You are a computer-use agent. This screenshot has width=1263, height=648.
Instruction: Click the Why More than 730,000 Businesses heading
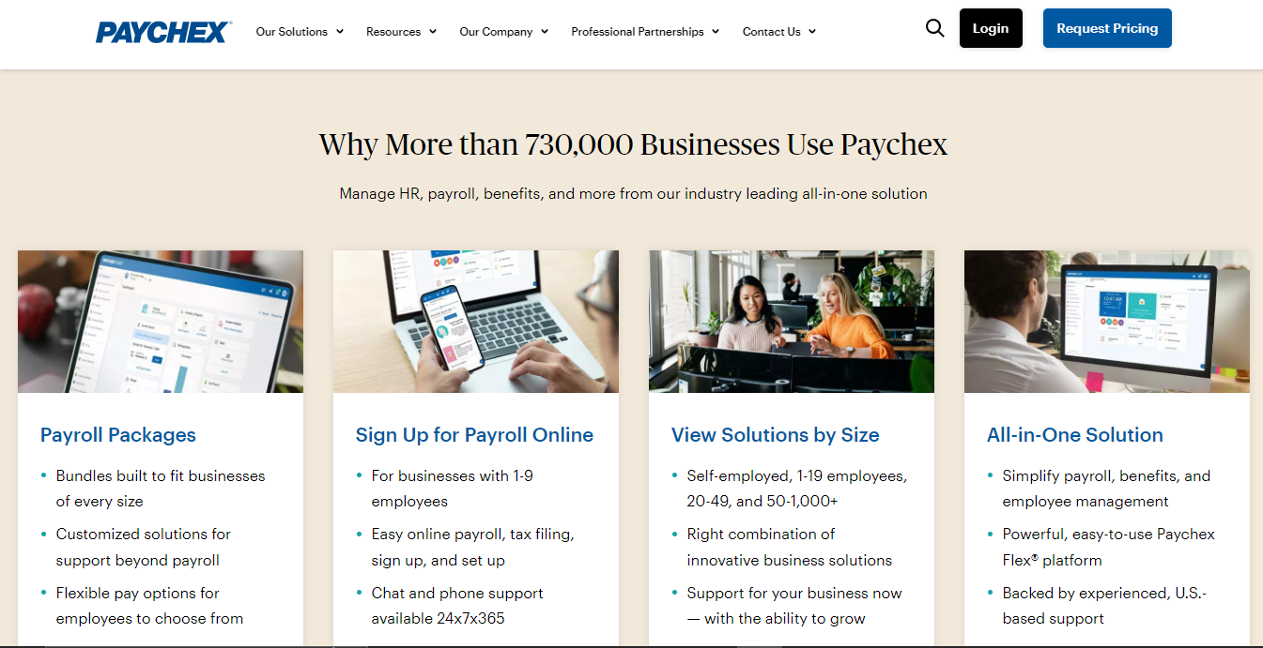pos(633,144)
